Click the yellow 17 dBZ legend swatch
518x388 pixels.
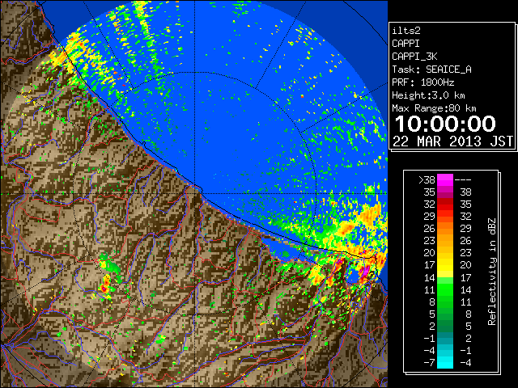coord(445,265)
